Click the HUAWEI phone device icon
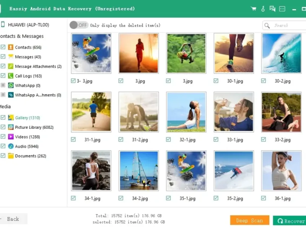This screenshot has width=306, height=230. pos(3,25)
